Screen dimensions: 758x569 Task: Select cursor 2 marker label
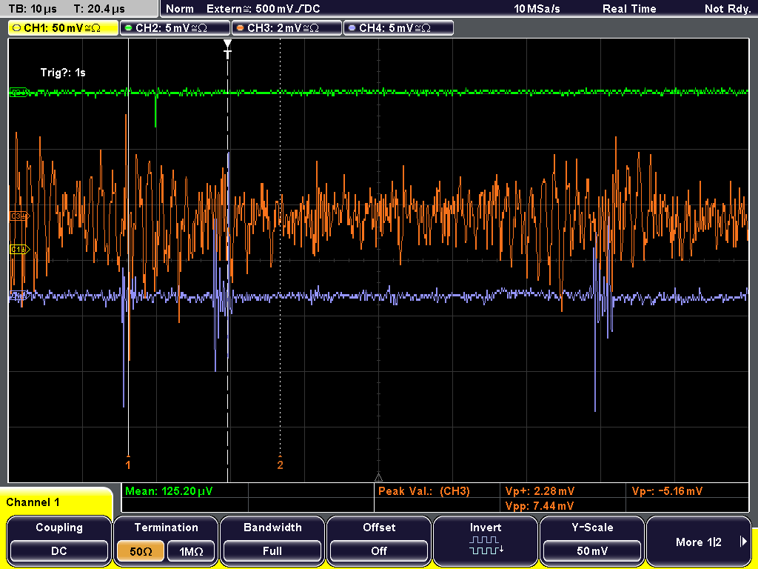280,465
